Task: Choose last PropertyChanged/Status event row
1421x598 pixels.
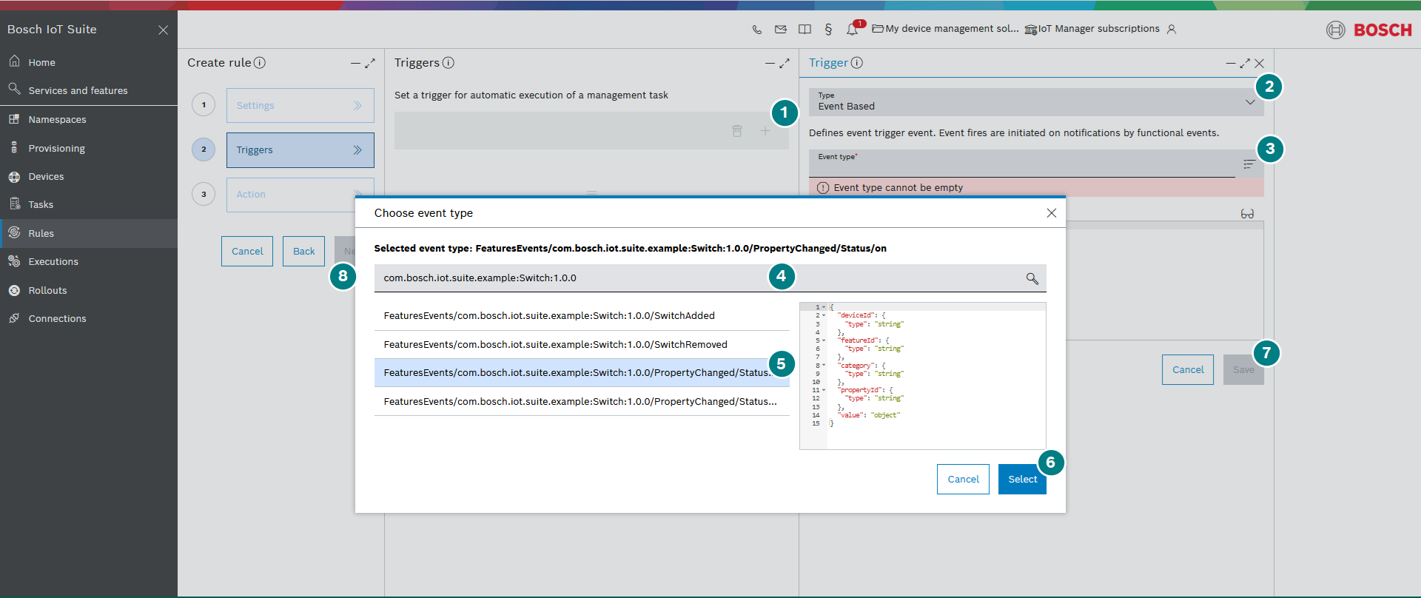Action: tap(582, 402)
